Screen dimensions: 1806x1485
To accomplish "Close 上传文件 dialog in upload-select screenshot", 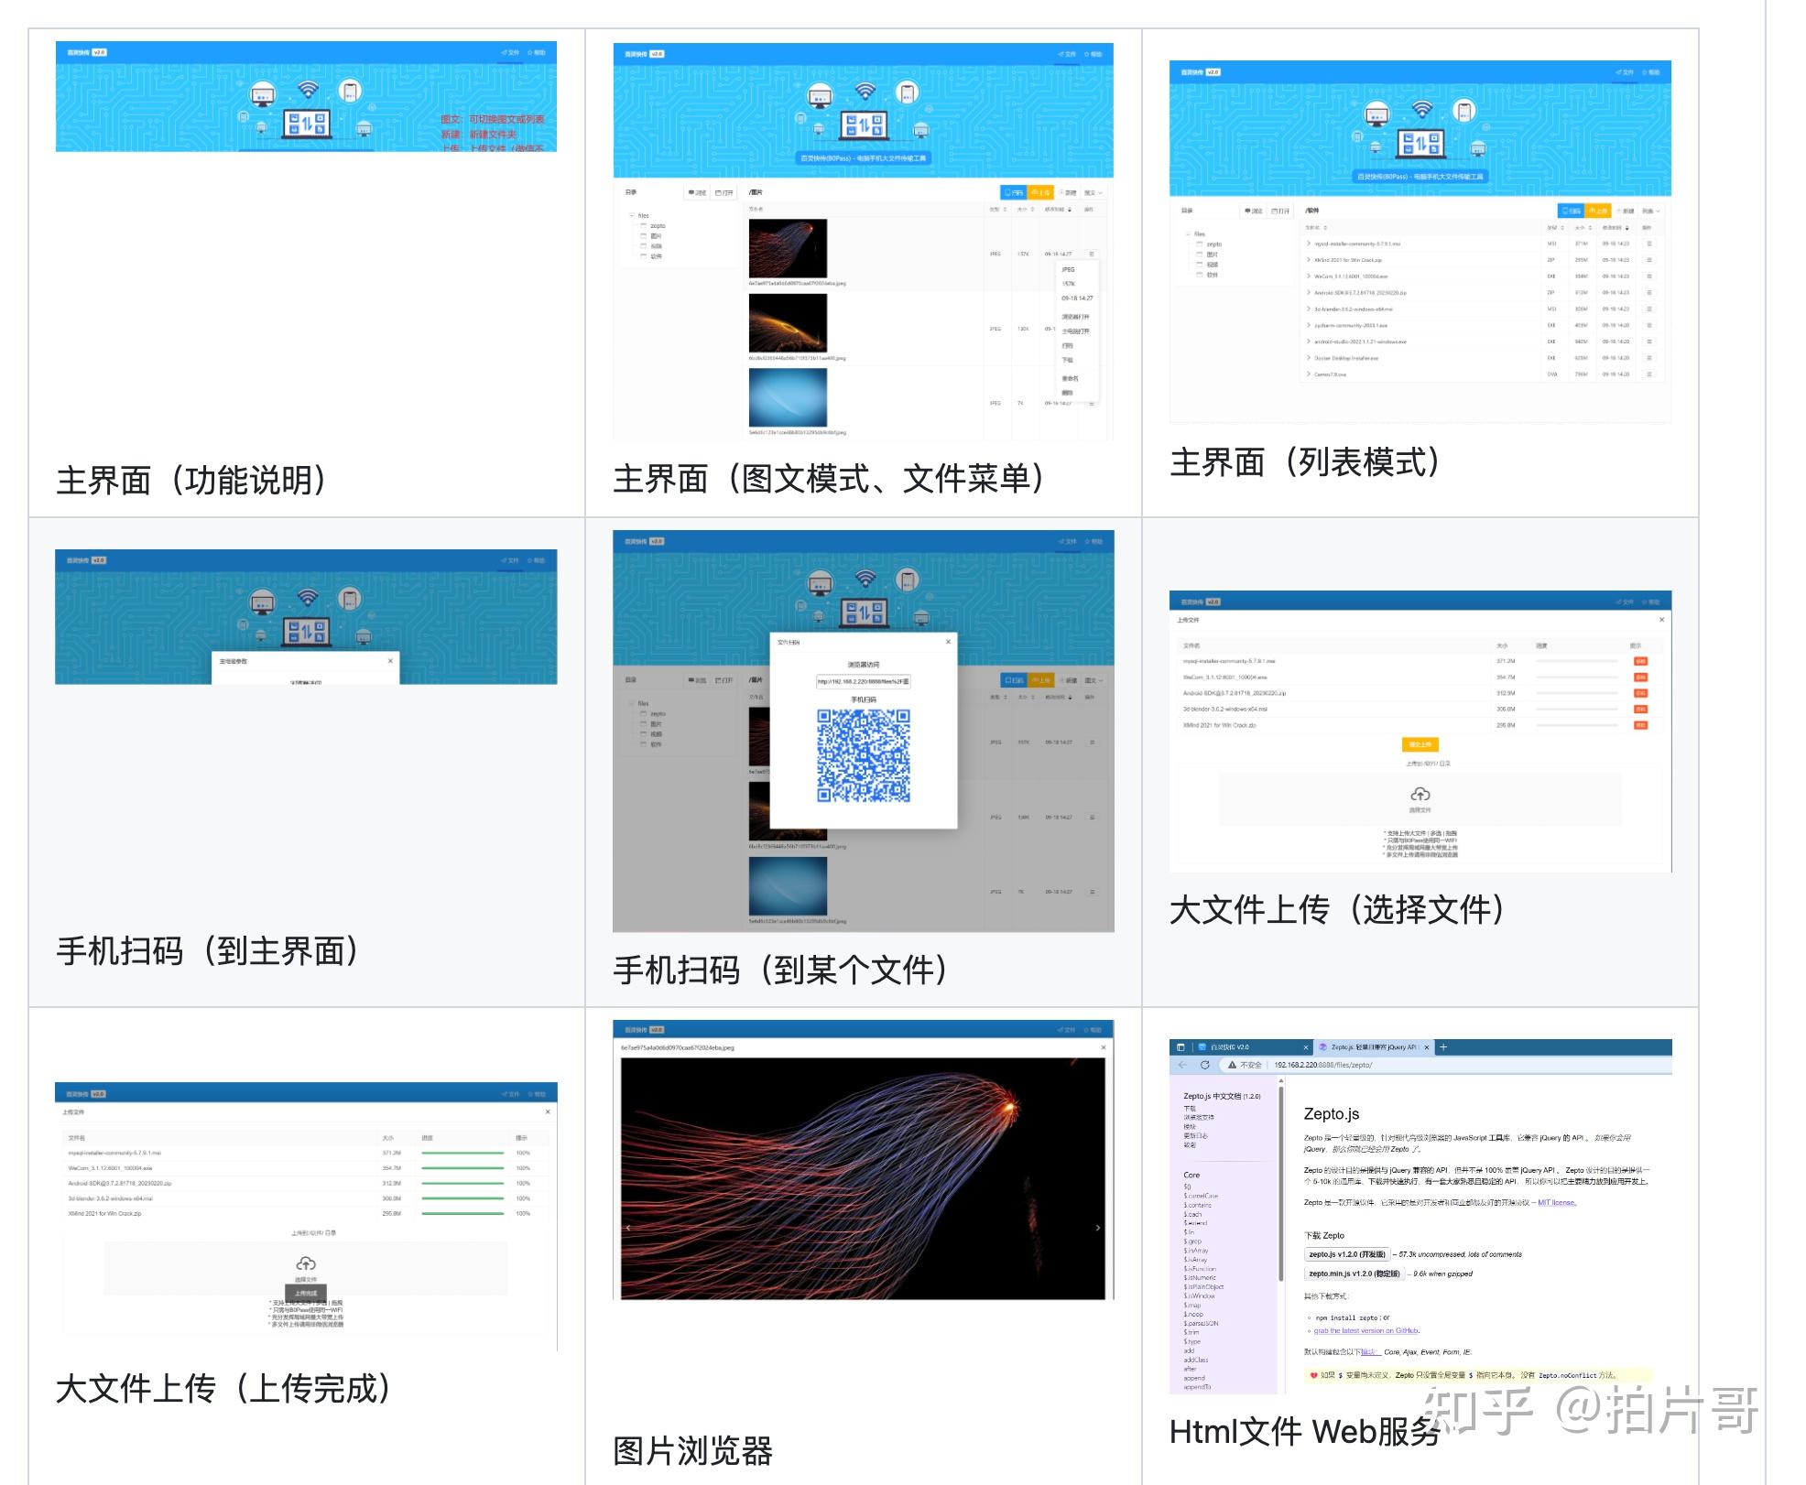I will 1661,620.
